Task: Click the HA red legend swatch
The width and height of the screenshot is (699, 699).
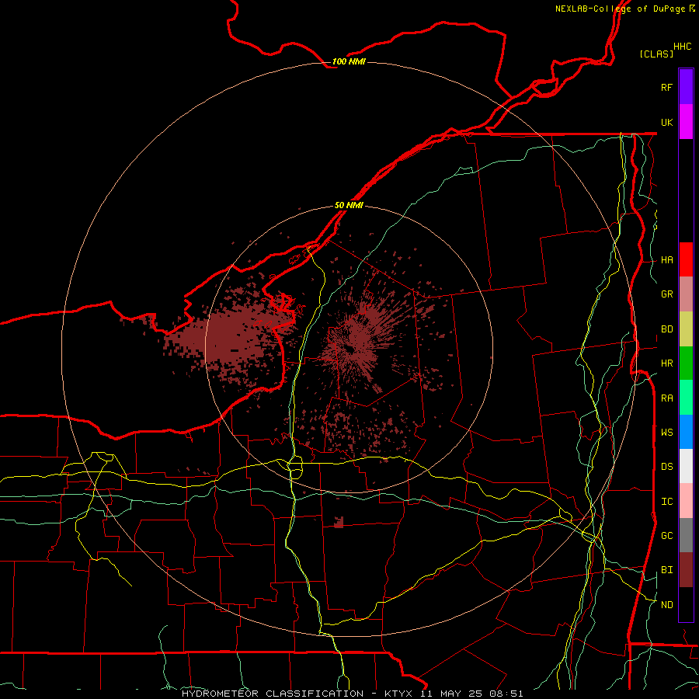Action: point(686,259)
